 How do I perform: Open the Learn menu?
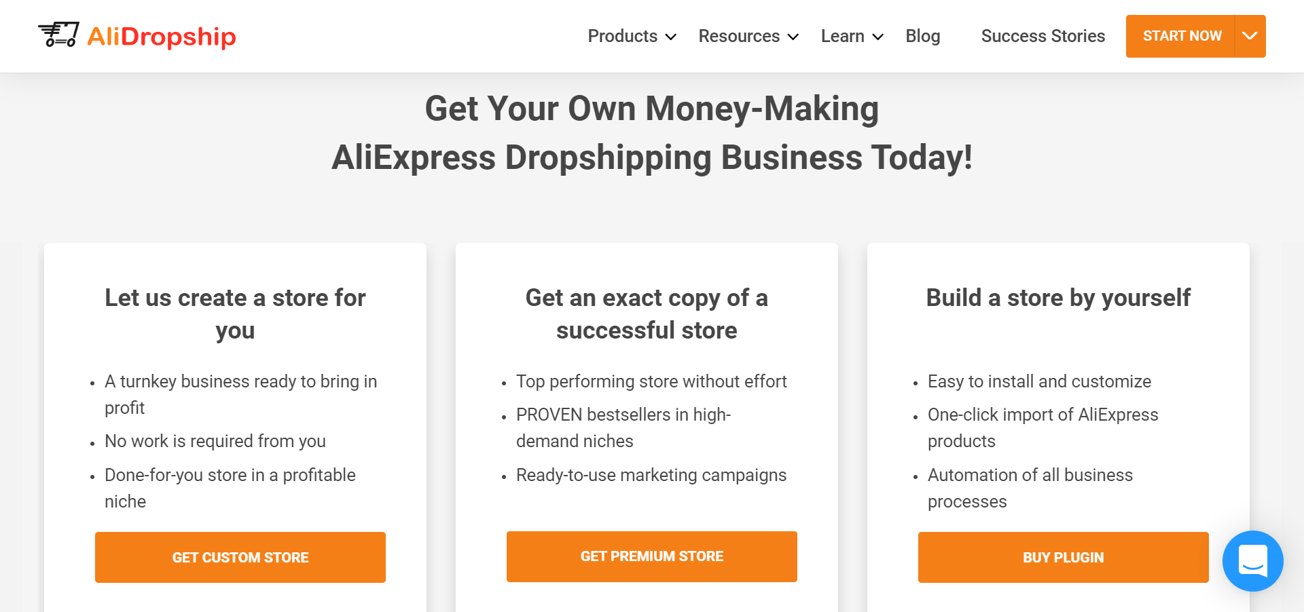[842, 36]
